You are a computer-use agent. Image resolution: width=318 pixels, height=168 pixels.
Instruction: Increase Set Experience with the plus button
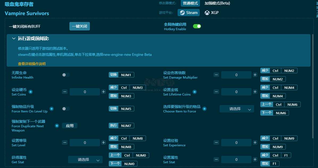click(255, 143)
